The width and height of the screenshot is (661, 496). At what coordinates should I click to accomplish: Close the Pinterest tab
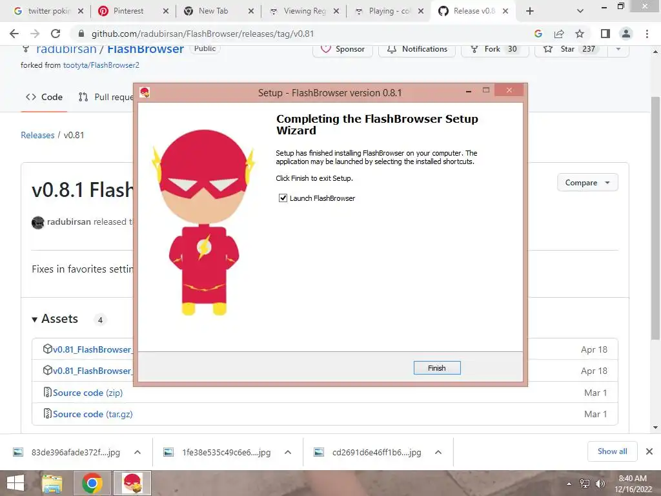(166, 12)
